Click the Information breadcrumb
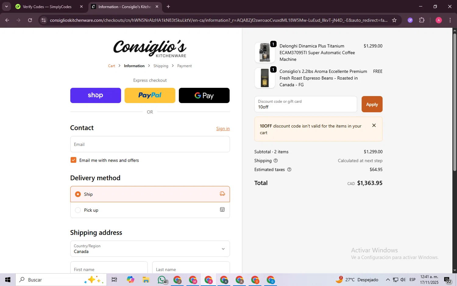The width and height of the screenshot is (457, 286). [134, 66]
